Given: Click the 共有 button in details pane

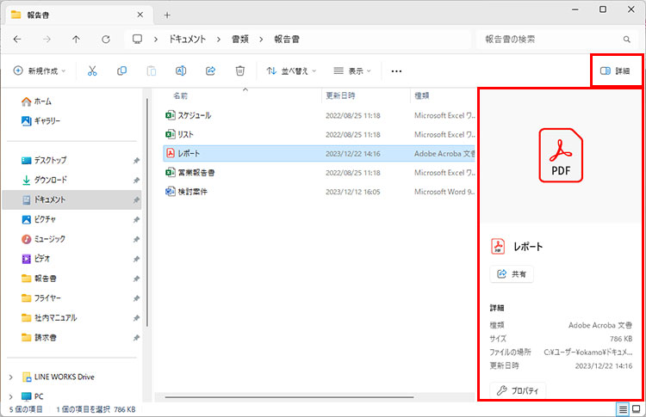Looking at the screenshot, I should (512, 274).
